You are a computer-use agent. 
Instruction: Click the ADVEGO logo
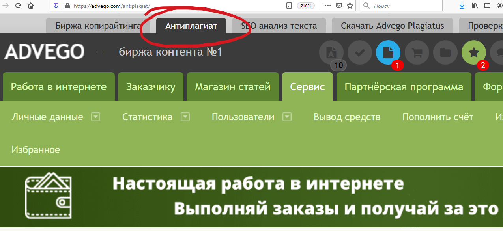point(44,52)
